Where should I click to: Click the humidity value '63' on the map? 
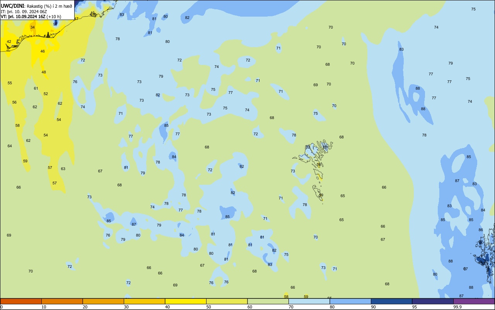63,169
